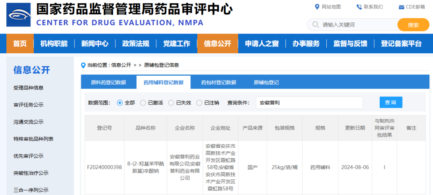Open 受理品种信息 in the sidebar
Screen dimensions: 433x195
tap(28, 88)
